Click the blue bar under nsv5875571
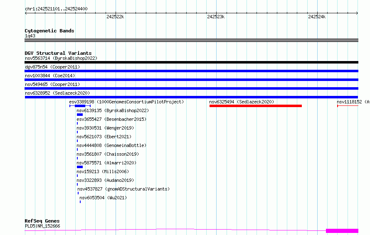This screenshot has width=370, height=235. (x=80, y=167)
